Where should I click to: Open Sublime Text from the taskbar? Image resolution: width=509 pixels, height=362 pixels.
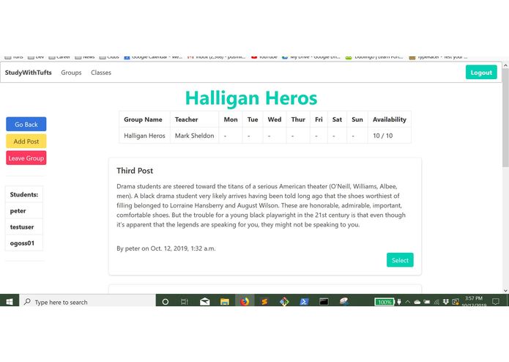point(264,302)
